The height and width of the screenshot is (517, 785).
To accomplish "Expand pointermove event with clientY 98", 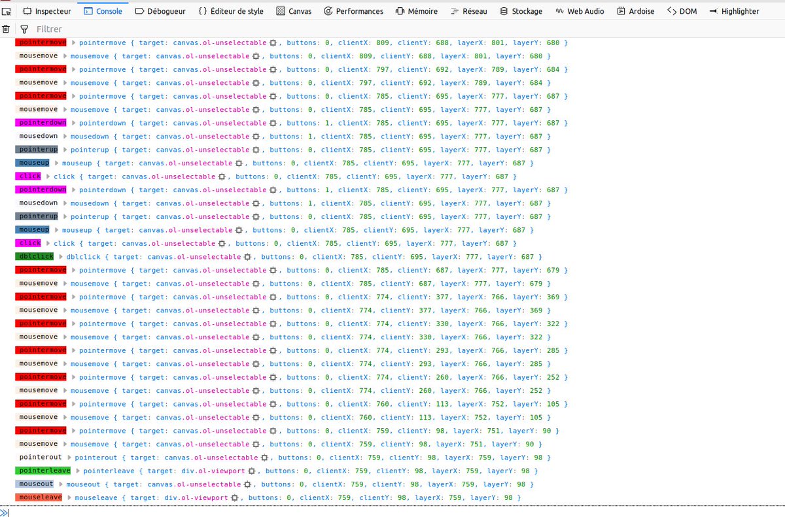I will click(x=74, y=431).
